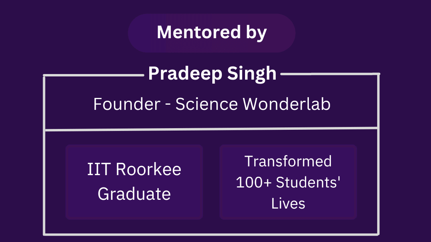Click the "Founder - Science Wonderlab" subtitle
431x242 pixels.
tap(212, 104)
